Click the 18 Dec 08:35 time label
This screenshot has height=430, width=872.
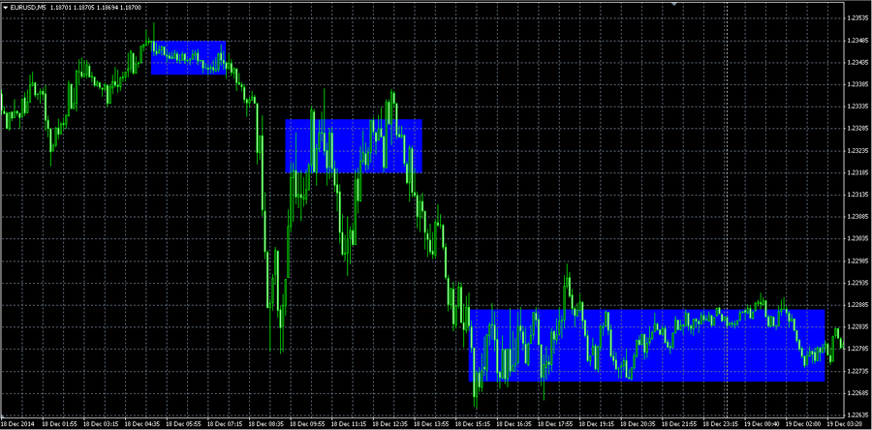[266, 424]
